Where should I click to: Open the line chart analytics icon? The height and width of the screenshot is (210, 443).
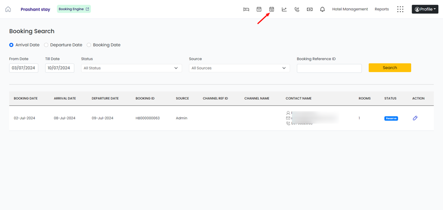284,9
